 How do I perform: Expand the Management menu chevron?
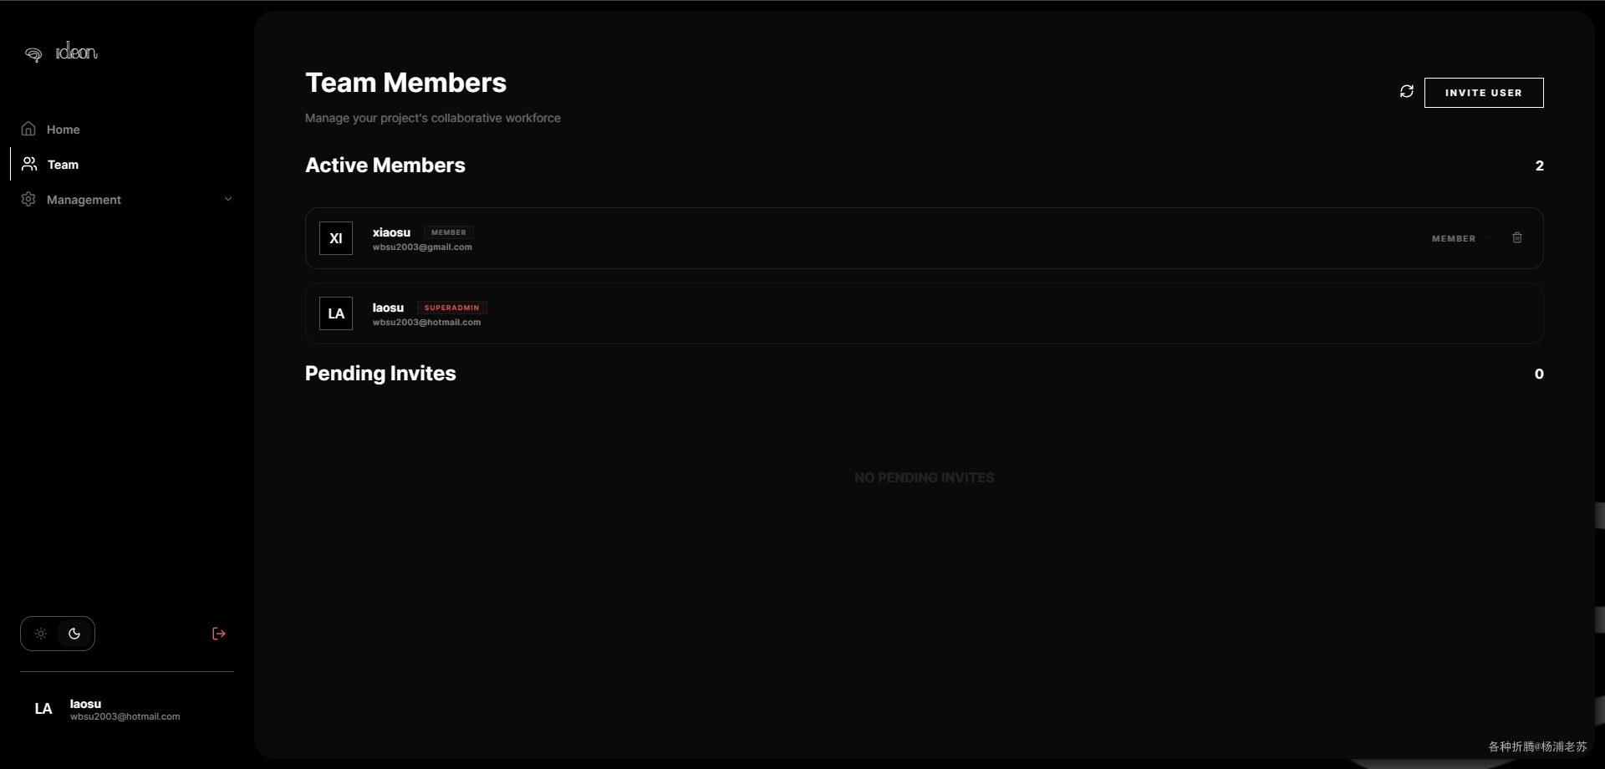pos(228,199)
